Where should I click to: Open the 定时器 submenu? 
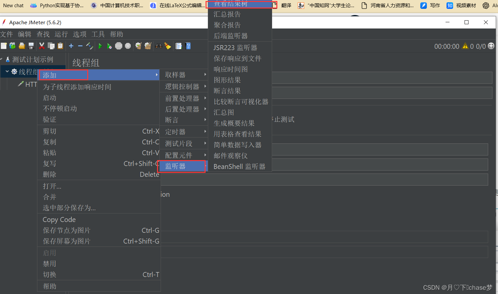tap(184, 132)
